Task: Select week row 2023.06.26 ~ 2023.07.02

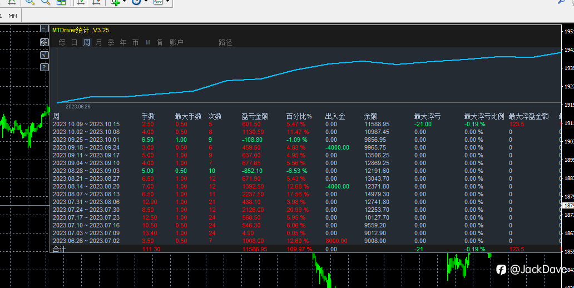Action: point(86,241)
